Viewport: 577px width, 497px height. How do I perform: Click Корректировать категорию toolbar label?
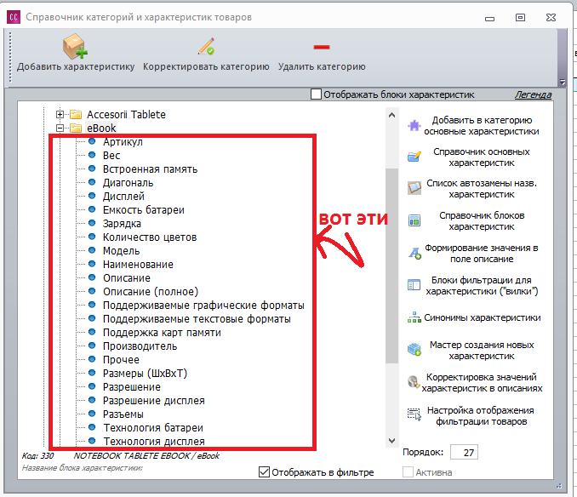[x=206, y=66]
